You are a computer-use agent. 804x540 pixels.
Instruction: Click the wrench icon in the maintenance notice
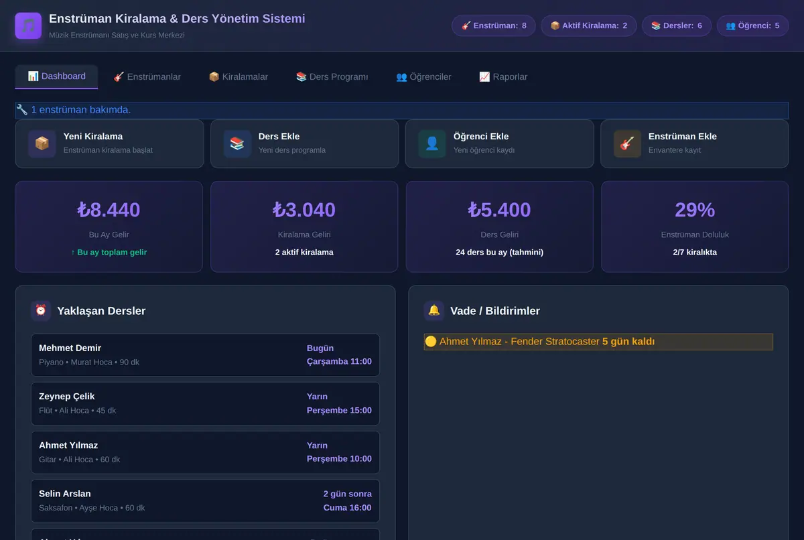pyautogui.click(x=22, y=110)
